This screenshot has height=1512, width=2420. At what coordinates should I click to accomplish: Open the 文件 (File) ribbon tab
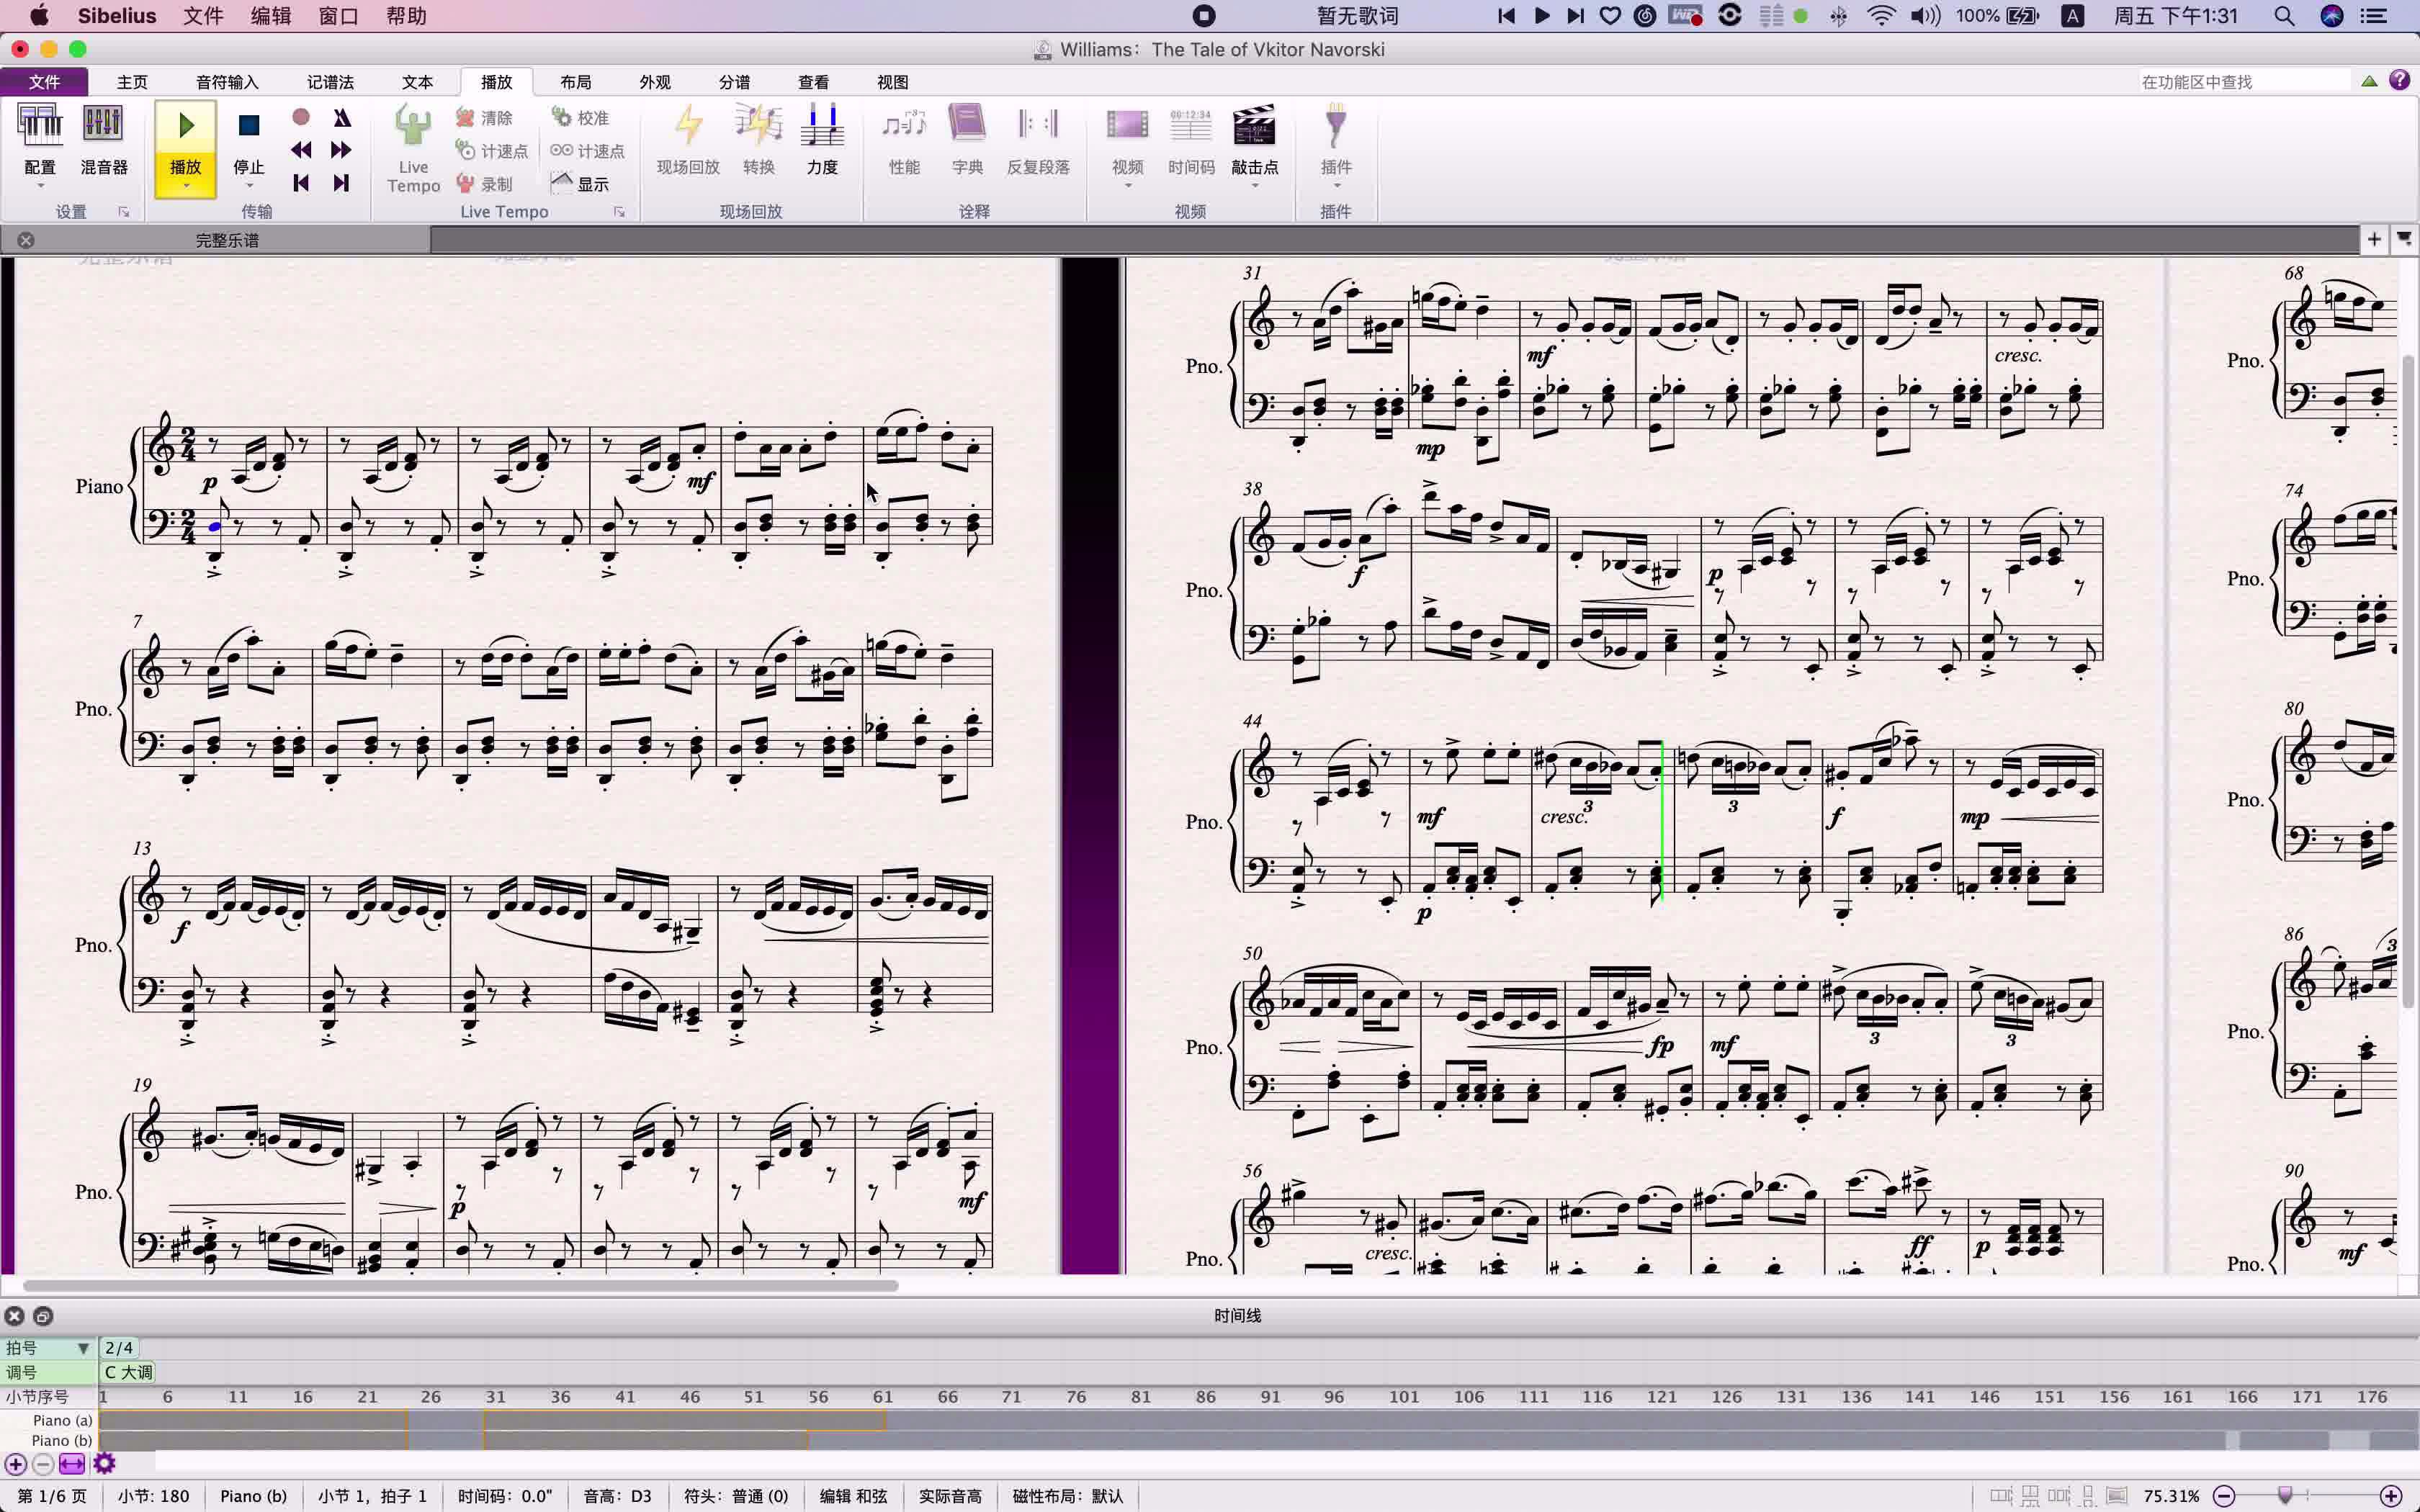click(44, 82)
